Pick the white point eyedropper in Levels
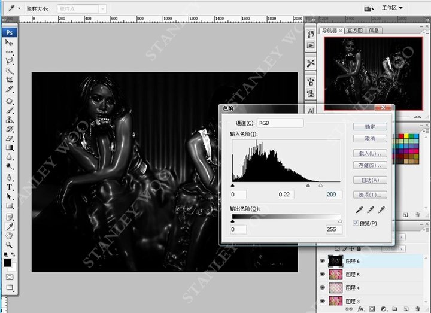431x313 pixels. pos(381,209)
